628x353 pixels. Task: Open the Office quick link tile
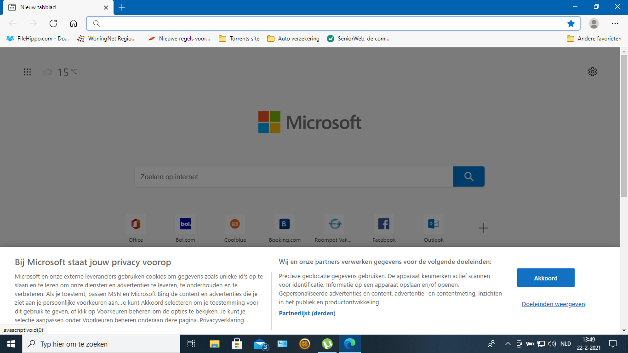(x=136, y=228)
